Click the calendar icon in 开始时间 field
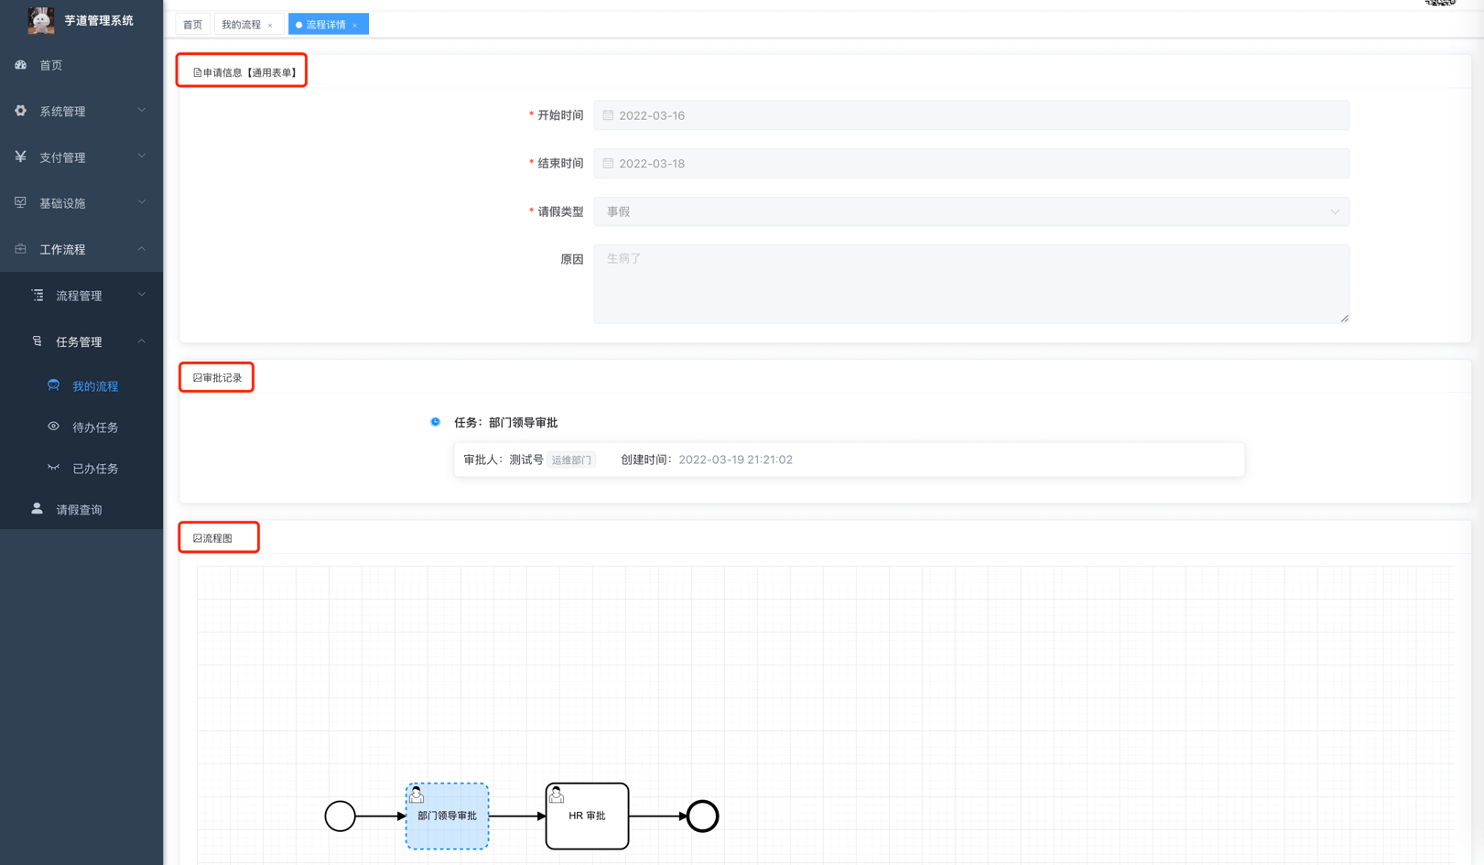Viewport: 1484px width, 865px height. (608, 115)
